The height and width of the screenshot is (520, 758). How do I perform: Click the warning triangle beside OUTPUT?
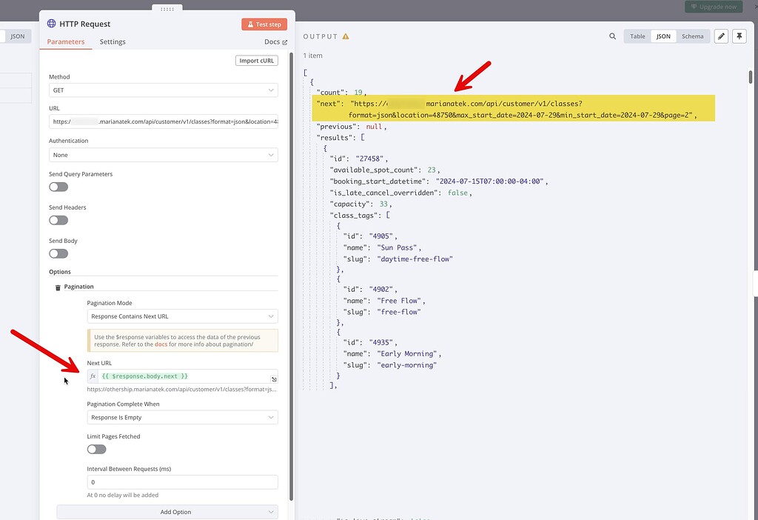coord(346,36)
